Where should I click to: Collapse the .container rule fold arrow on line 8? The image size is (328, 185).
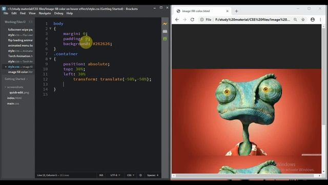pyautogui.click(x=50, y=59)
